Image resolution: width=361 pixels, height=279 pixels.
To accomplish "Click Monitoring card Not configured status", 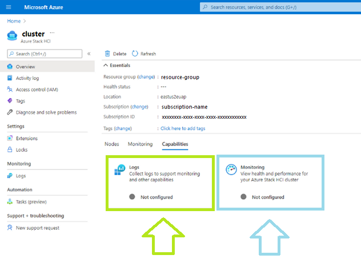I will click(268, 197).
